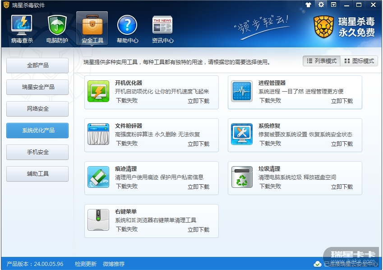Click 立即下载 for 文件粉碎器
Viewport: 383px width, 270px height.
point(198,144)
